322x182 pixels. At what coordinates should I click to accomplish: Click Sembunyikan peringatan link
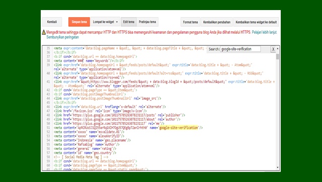point(62,37)
